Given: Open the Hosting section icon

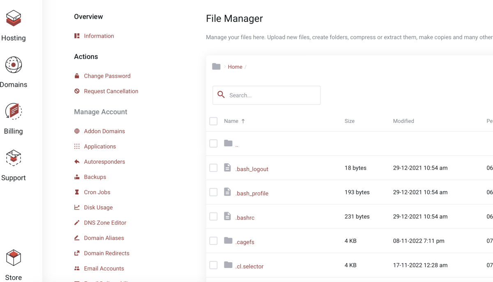Looking at the screenshot, I should click(x=14, y=18).
